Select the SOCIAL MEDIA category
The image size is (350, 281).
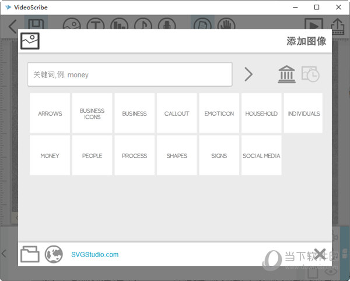click(x=261, y=155)
